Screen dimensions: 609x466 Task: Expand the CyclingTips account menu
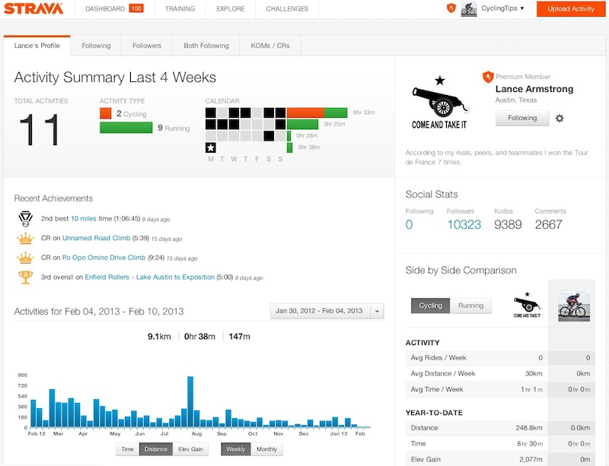click(x=500, y=9)
